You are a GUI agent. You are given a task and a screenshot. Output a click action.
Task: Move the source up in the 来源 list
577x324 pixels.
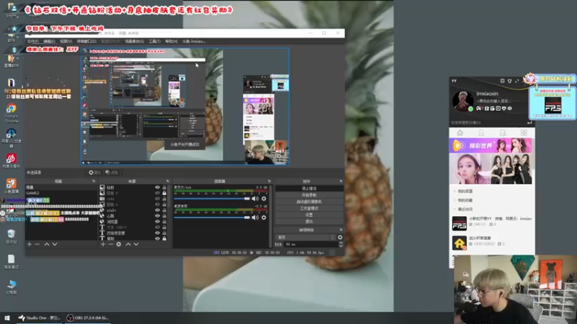click(128, 244)
